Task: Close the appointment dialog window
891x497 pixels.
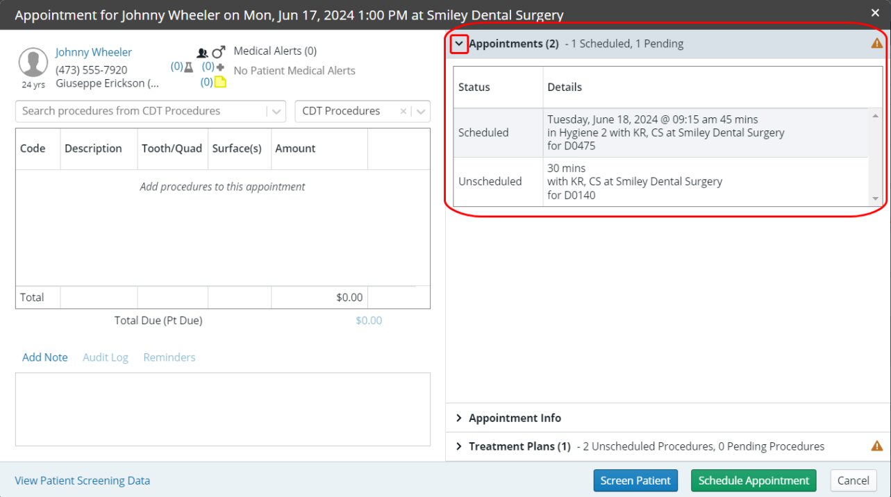Action: click(875, 12)
